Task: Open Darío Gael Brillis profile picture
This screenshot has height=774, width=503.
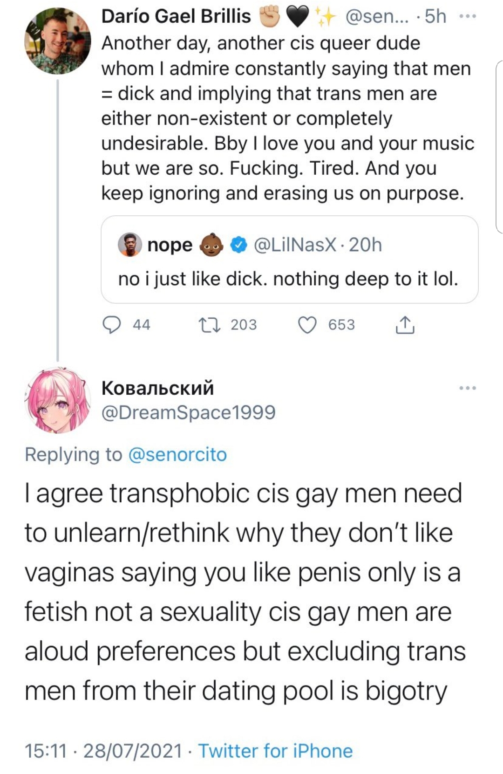Action: [x=57, y=41]
